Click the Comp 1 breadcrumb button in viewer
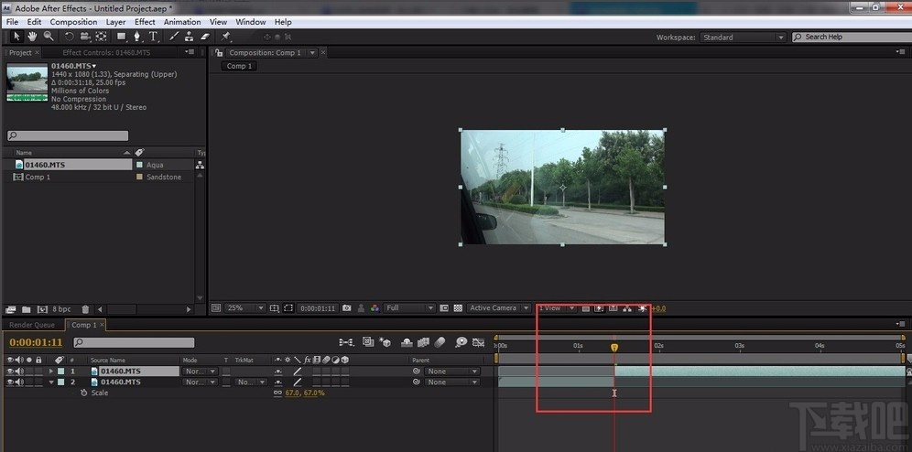This screenshot has height=452, width=912. coord(239,66)
